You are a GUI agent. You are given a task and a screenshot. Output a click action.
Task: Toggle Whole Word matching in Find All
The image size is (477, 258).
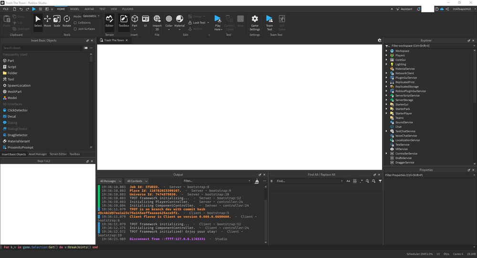(x=355, y=181)
